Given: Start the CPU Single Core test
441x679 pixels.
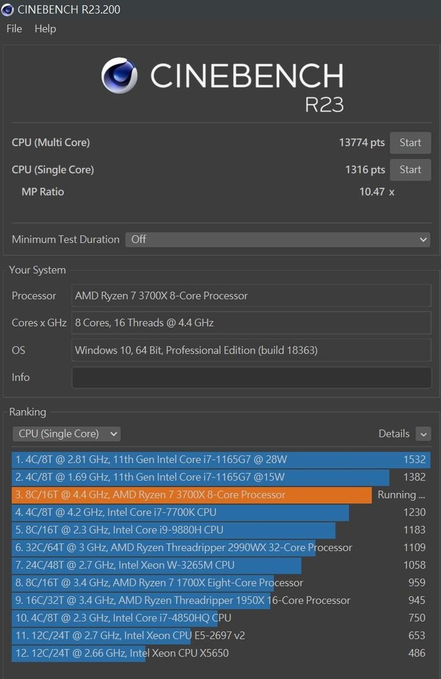Looking at the screenshot, I should coord(410,169).
